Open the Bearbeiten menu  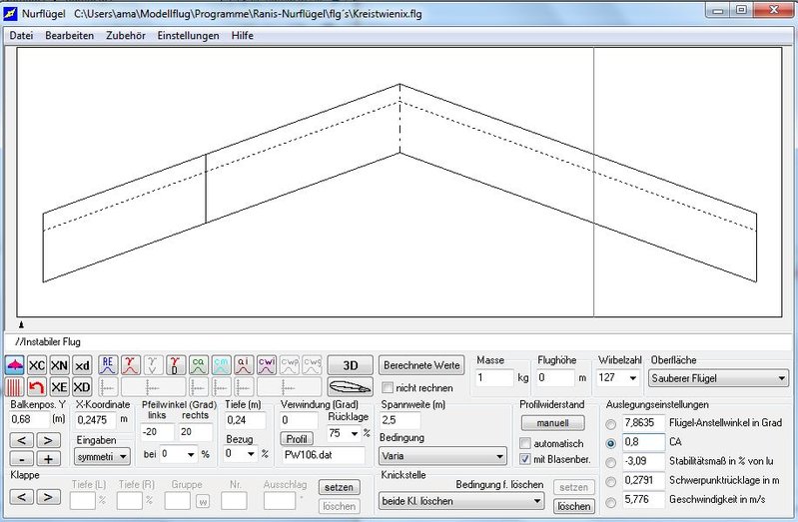click(69, 36)
